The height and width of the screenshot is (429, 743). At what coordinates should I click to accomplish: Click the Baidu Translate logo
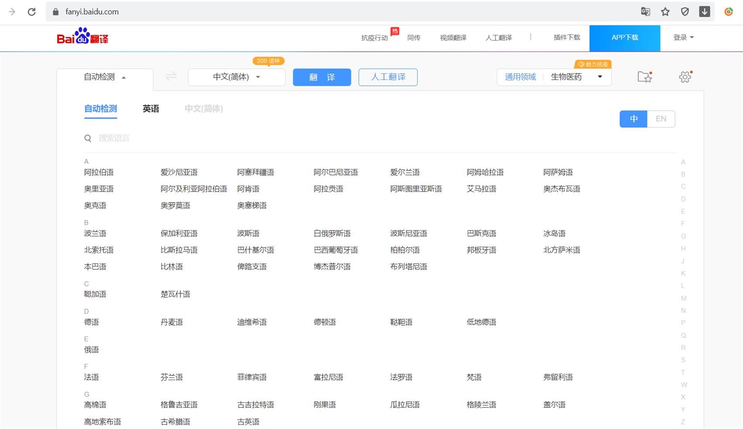pos(83,36)
